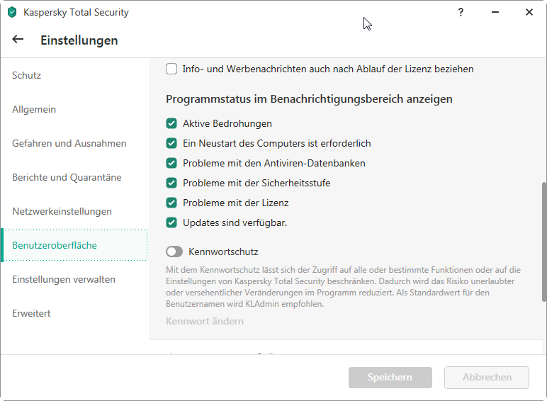Select Benutzeroberfläche section

pos(74,245)
